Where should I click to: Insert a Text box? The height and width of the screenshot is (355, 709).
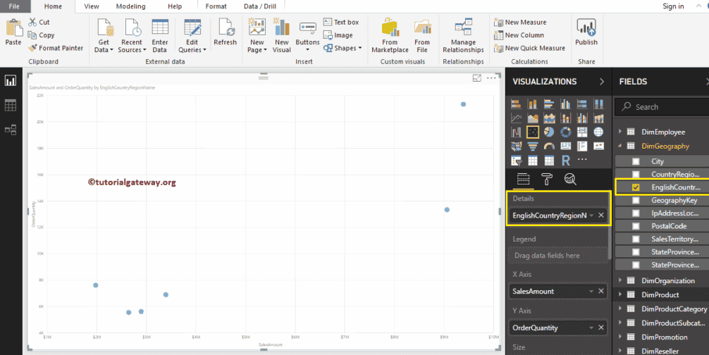(341, 22)
